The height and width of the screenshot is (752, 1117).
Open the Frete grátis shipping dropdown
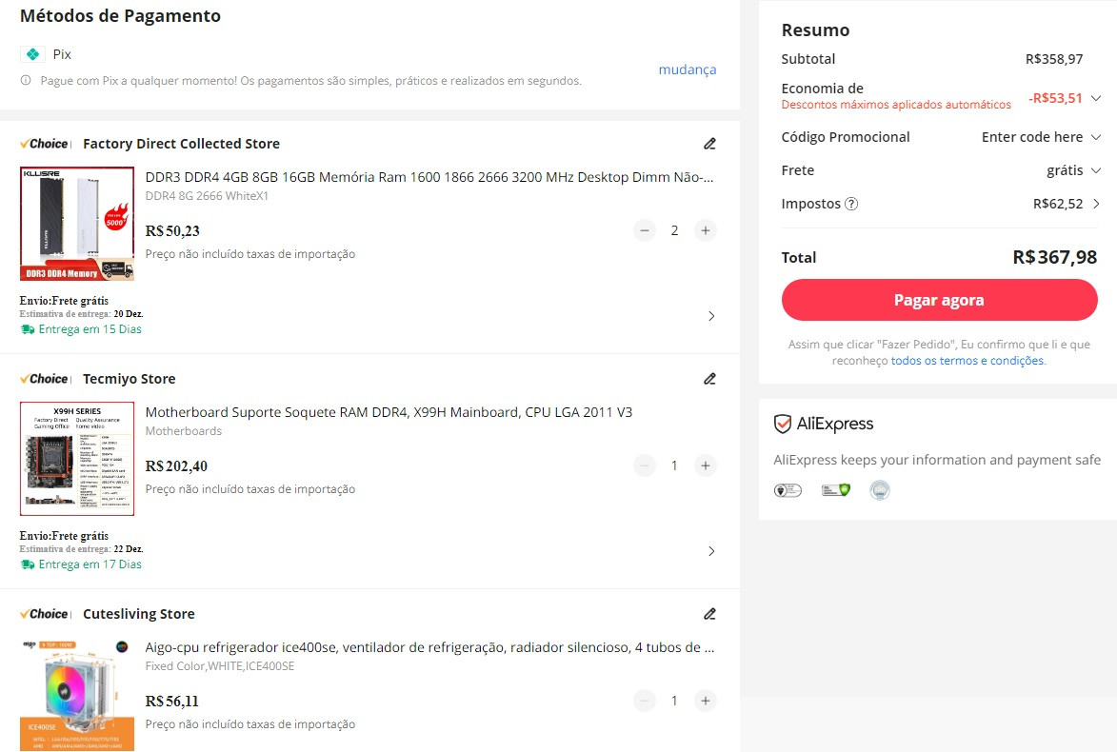pos(1096,170)
